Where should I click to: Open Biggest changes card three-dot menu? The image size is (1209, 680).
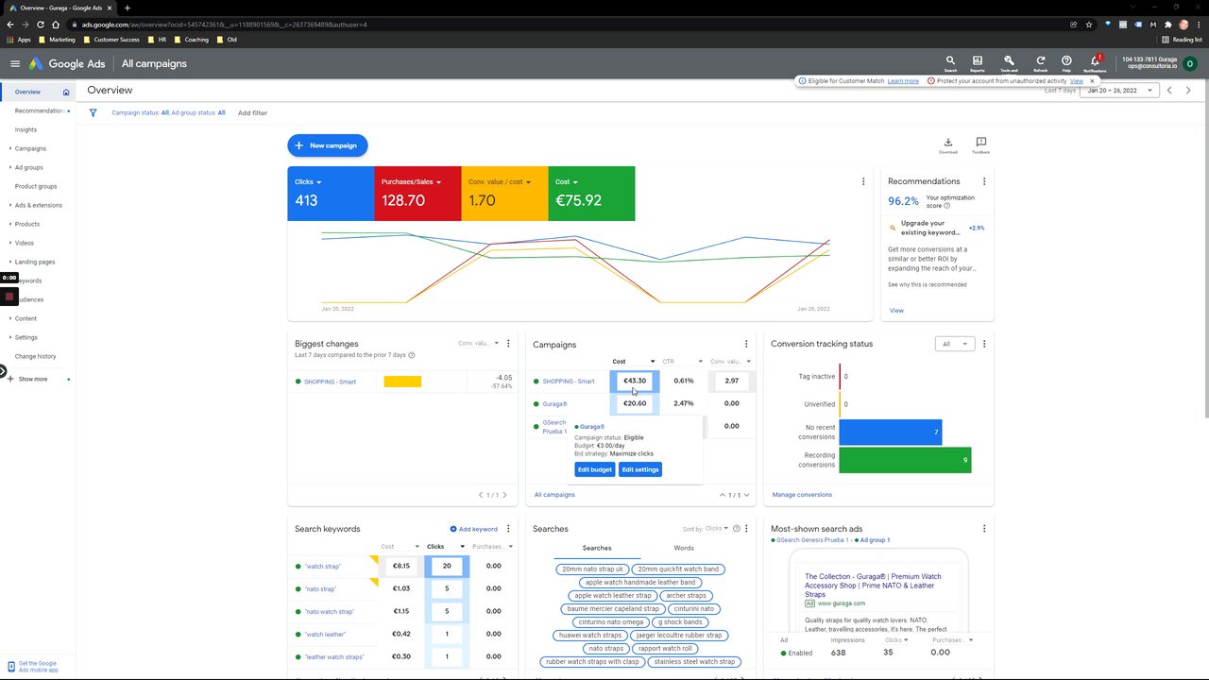(x=508, y=344)
